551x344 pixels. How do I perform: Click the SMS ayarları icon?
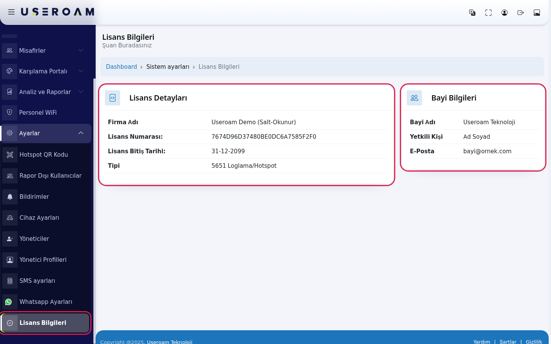coord(10,281)
